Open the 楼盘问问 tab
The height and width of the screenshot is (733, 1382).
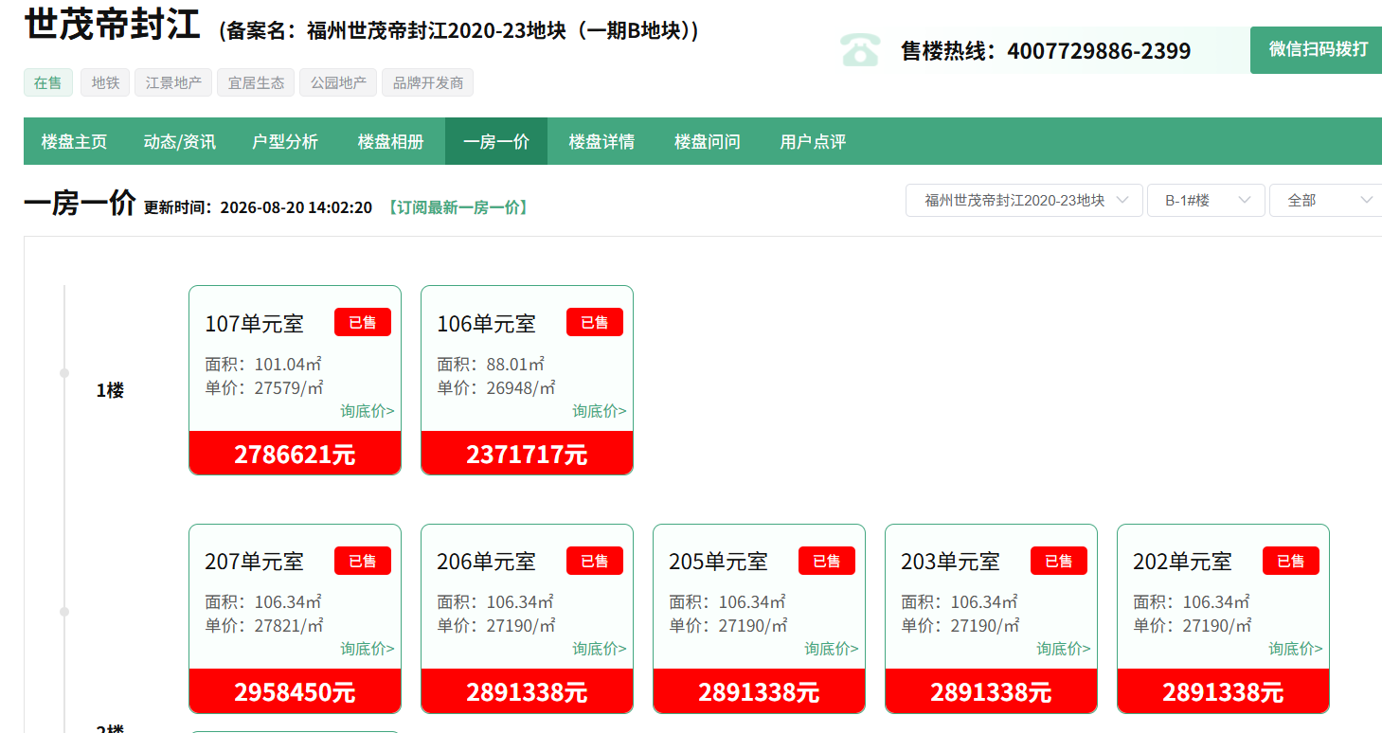point(708,142)
